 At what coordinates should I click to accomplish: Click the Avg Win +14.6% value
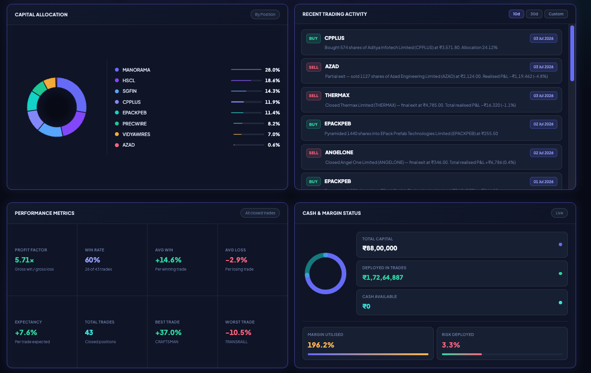(x=168, y=260)
